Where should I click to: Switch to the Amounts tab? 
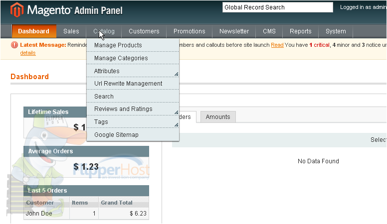[x=218, y=117]
